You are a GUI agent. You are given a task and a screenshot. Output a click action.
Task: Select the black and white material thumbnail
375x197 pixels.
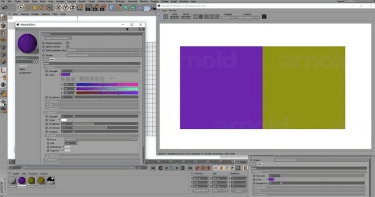click(51, 180)
